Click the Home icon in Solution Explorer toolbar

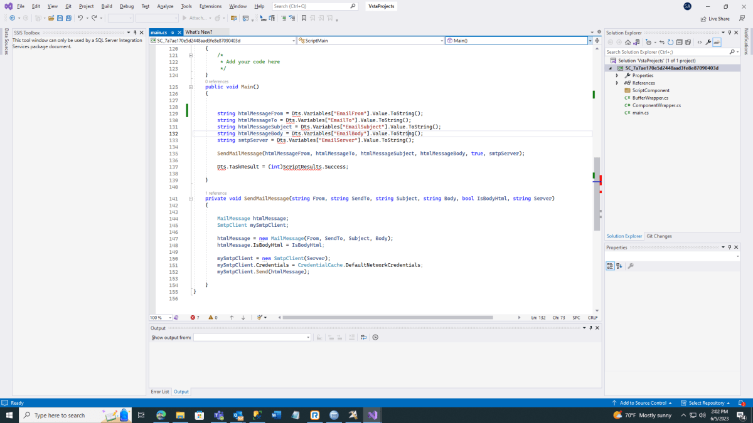[627, 42]
